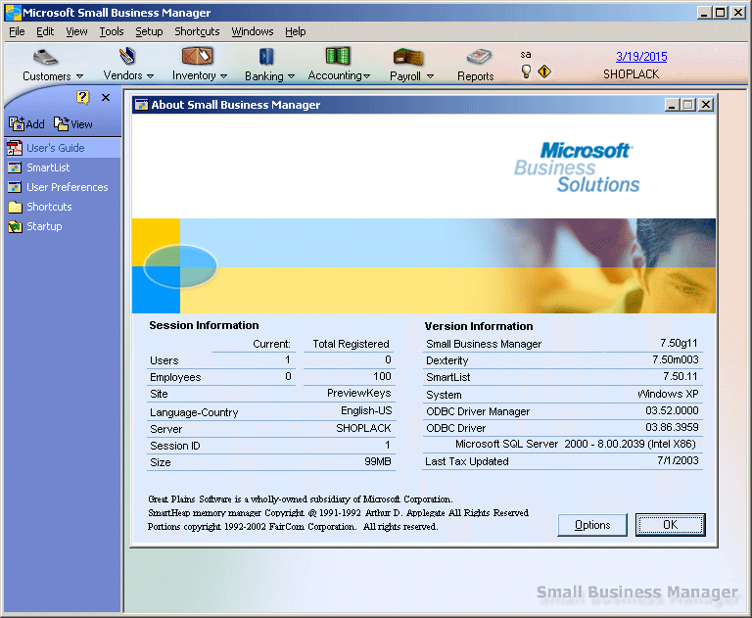Expand the Payroll dropdown arrow
Image resolution: width=752 pixels, height=618 pixels.
[430, 76]
